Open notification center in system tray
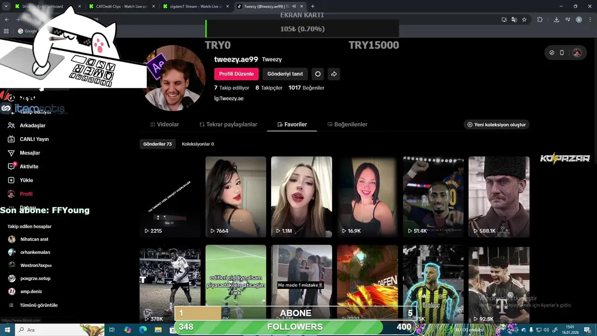Image resolution: width=597 pixels, height=336 pixels. pos(588,330)
